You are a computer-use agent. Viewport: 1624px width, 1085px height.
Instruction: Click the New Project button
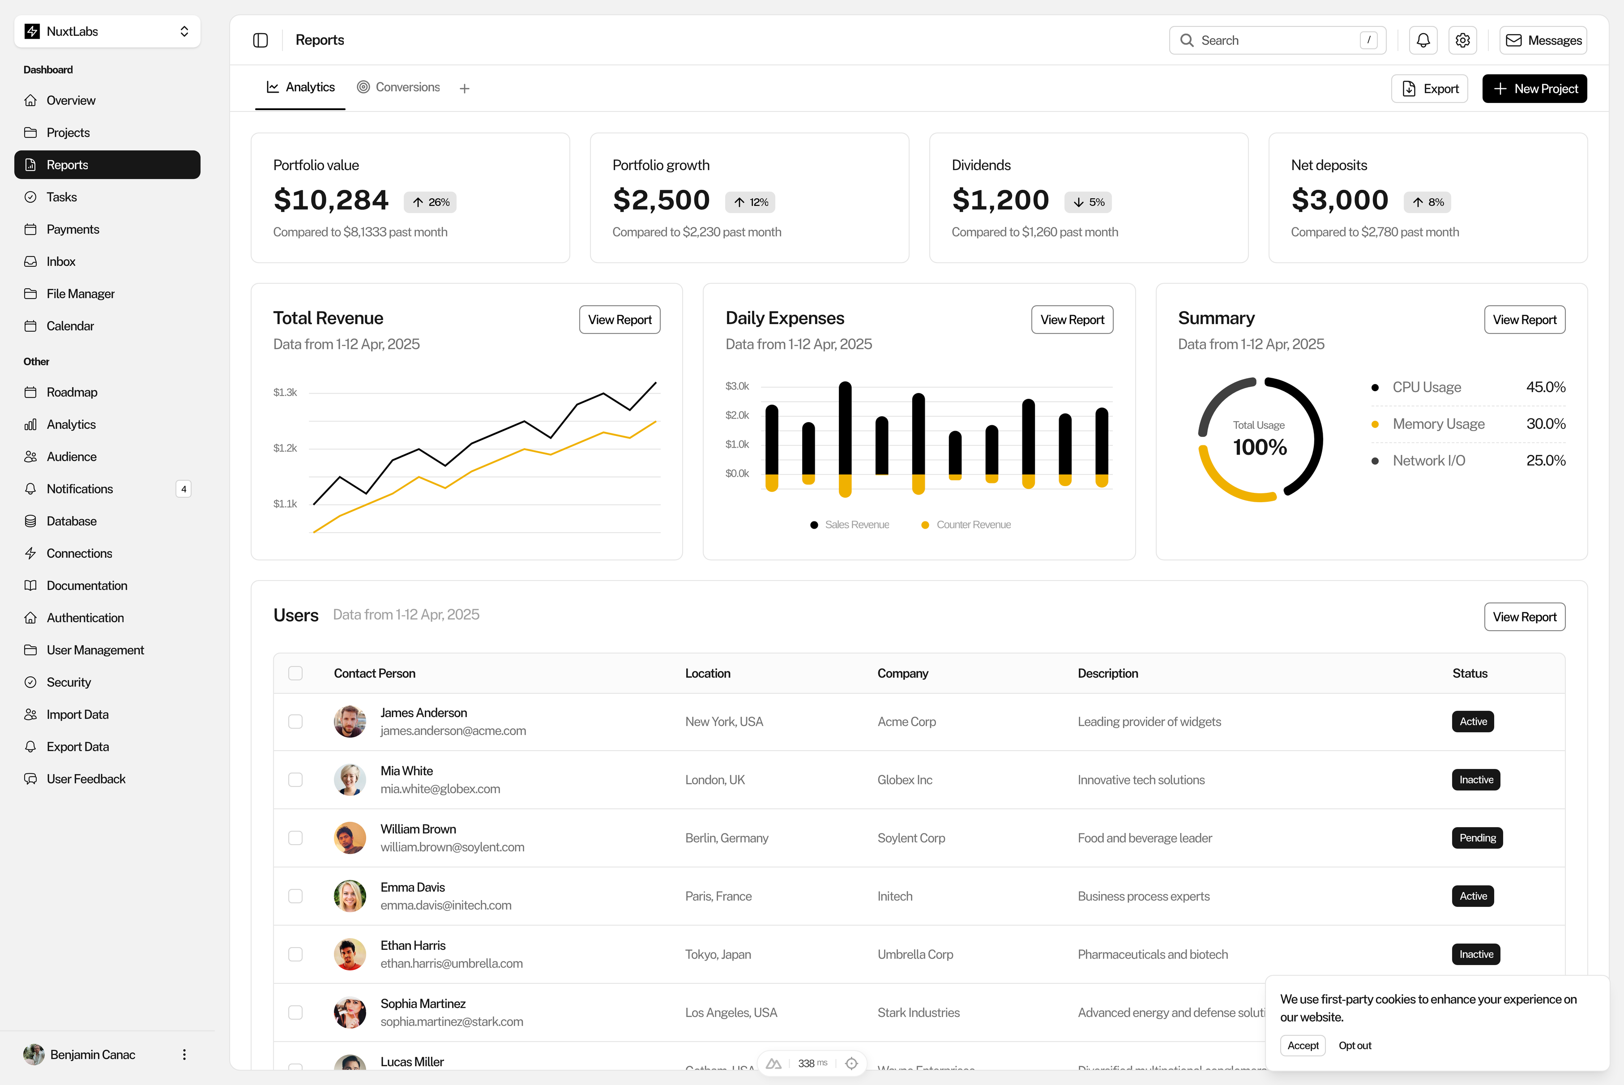click(1534, 89)
